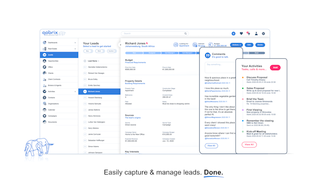Open Opportunities in sidebar menu
Screen dimensions: 323x194
pos(53,61)
